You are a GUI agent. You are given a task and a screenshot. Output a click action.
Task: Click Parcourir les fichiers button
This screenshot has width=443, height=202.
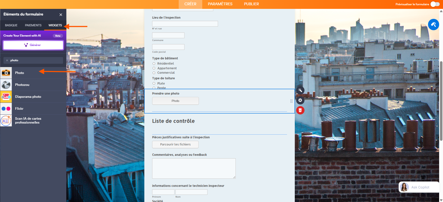[x=175, y=144]
